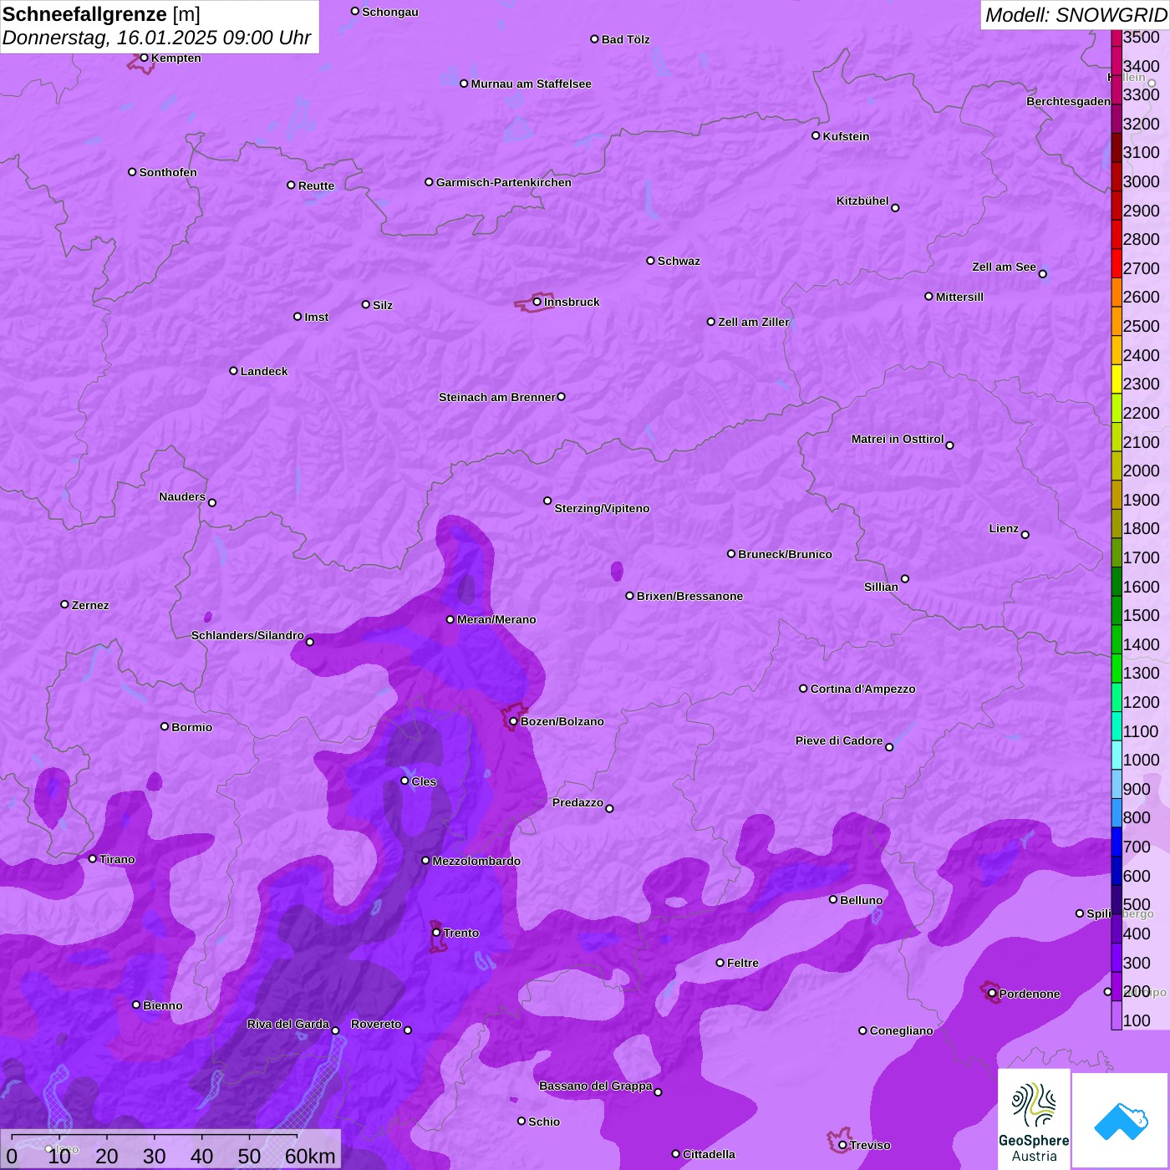This screenshot has width=1170, height=1170.
Task: Click the Meran/Merano label
Action: coord(496,619)
